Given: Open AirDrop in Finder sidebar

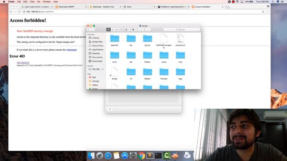Looking at the screenshot, I should coord(96,38).
